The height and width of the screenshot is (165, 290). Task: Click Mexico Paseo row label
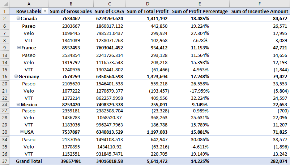[29, 111]
